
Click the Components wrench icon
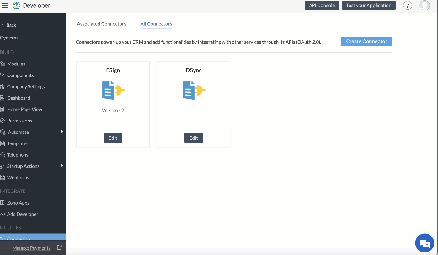(x=3, y=75)
